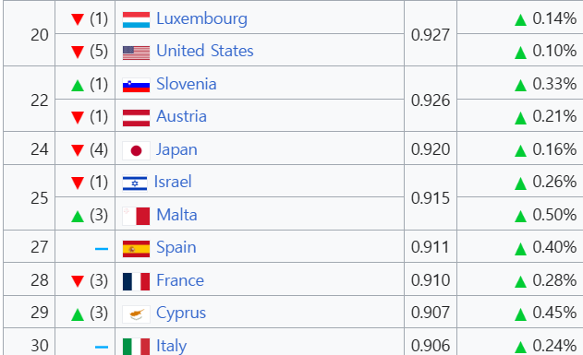Open the Luxembourg link

[201, 19]
